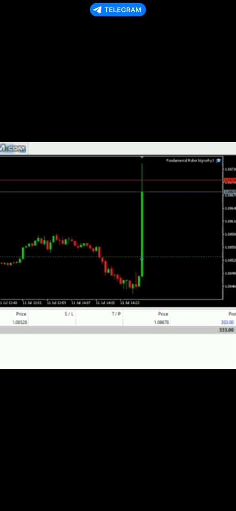
Task: Click the open price value 1.08528
Action: click(20, 322)
